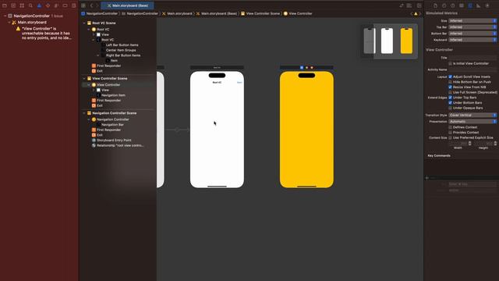Image resolution: width=499 pixels, height=281 pixels.
Task: Check Under Opaque Bars
Action: click(450, 108)
